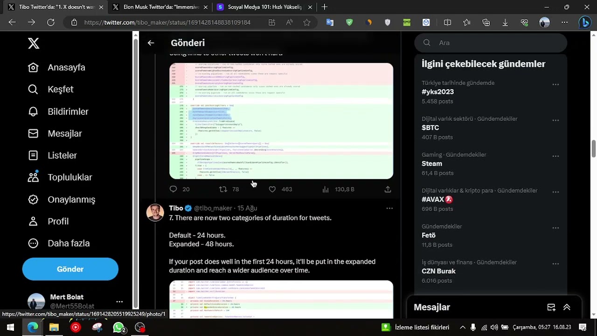This screenshot has height=336, width=597.
Task: Open browser Downloads icon
Action: tap(505, 22)
